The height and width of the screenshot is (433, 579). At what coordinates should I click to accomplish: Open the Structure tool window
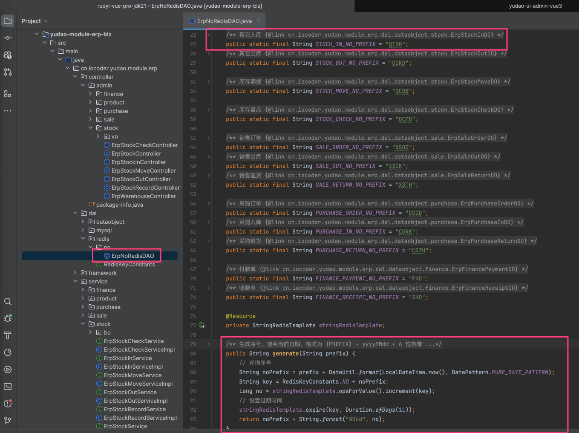(x=8, y=94)
